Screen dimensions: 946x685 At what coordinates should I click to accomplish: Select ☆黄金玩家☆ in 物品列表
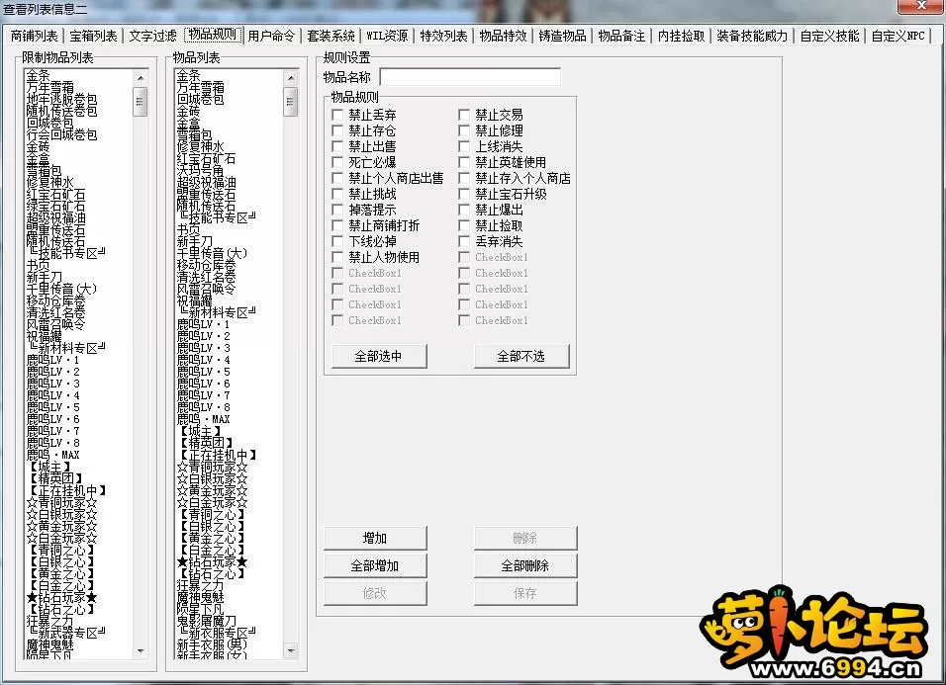[212, 491]
